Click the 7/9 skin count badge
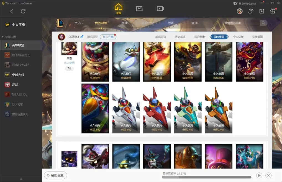The height and width of the screenshot is (182, 282). coord(69,68)
